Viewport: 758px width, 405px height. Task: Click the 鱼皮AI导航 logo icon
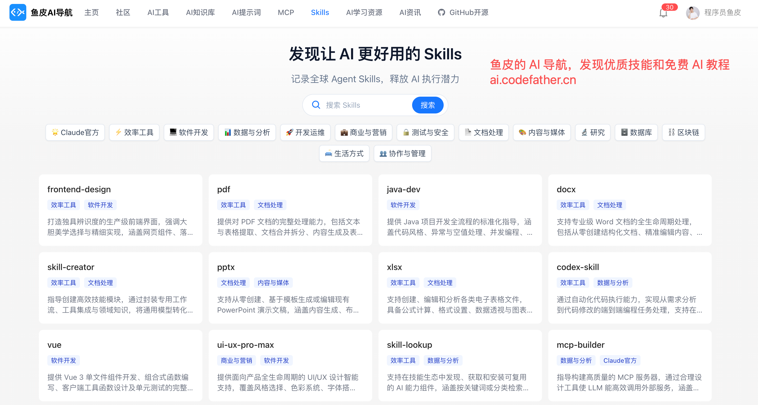(x=18, y=12)
